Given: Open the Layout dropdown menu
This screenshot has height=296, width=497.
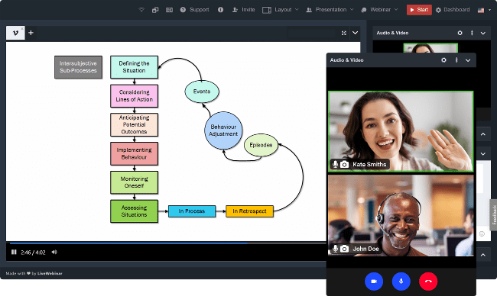Looking at the screenshot, I should point(281,10).
